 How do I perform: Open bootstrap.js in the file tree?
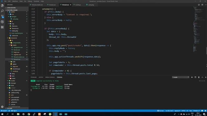pyautogui.click(x=16, y=69)
